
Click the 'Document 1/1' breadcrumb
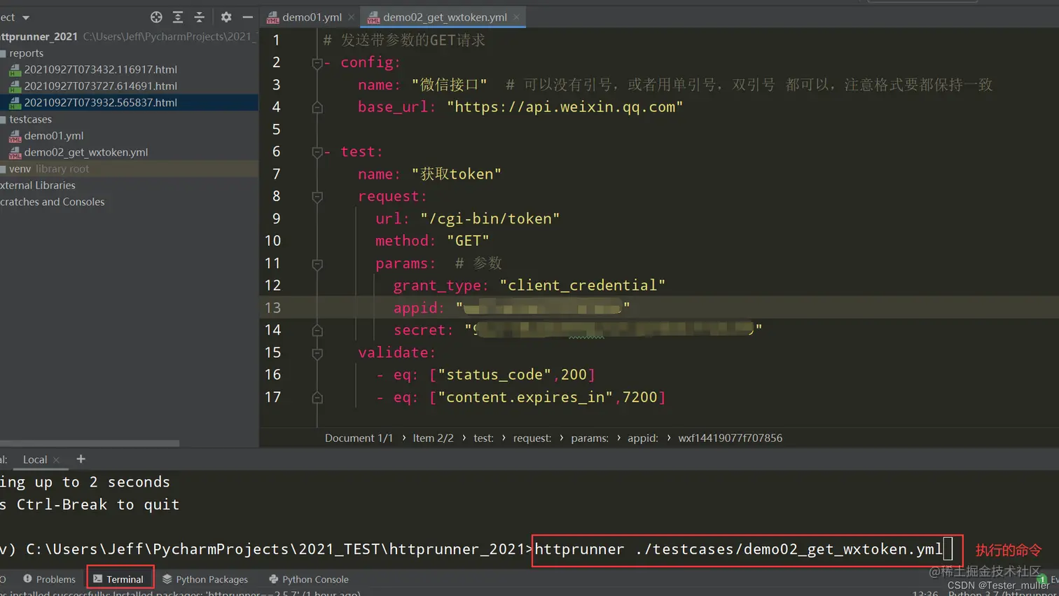pyautogui.click(x=359, y=438)
